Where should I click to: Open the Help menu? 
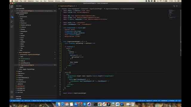[63, 1]
